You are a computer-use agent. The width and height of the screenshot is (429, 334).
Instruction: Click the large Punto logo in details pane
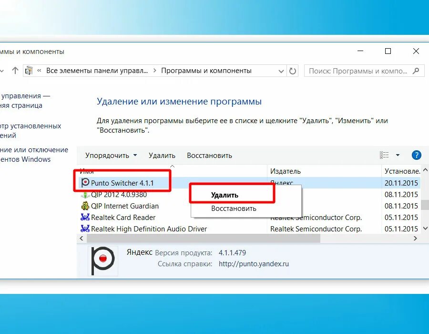coord(103,261)
